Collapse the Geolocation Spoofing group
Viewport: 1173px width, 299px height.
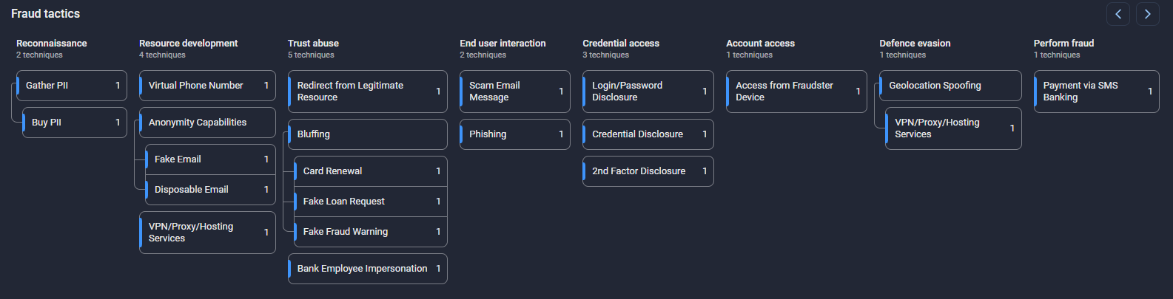950,86
